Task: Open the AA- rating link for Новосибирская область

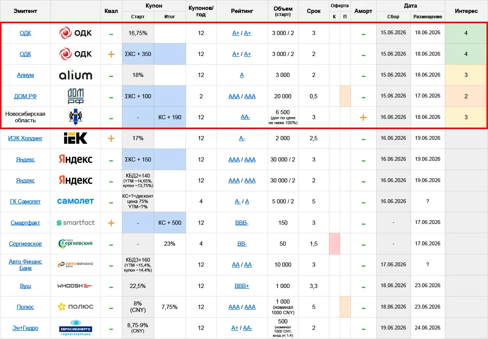Action: pos(245,117)
